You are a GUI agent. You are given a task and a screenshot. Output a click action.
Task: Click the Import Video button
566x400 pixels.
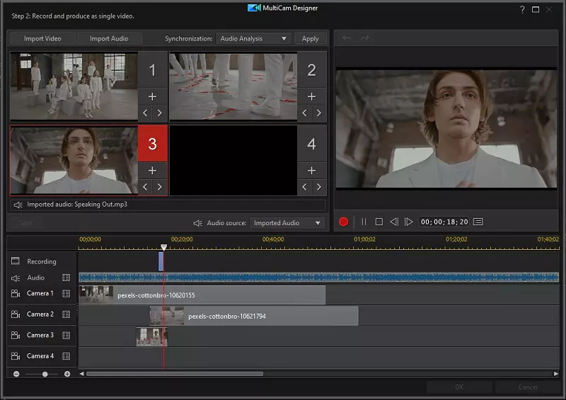42,39
